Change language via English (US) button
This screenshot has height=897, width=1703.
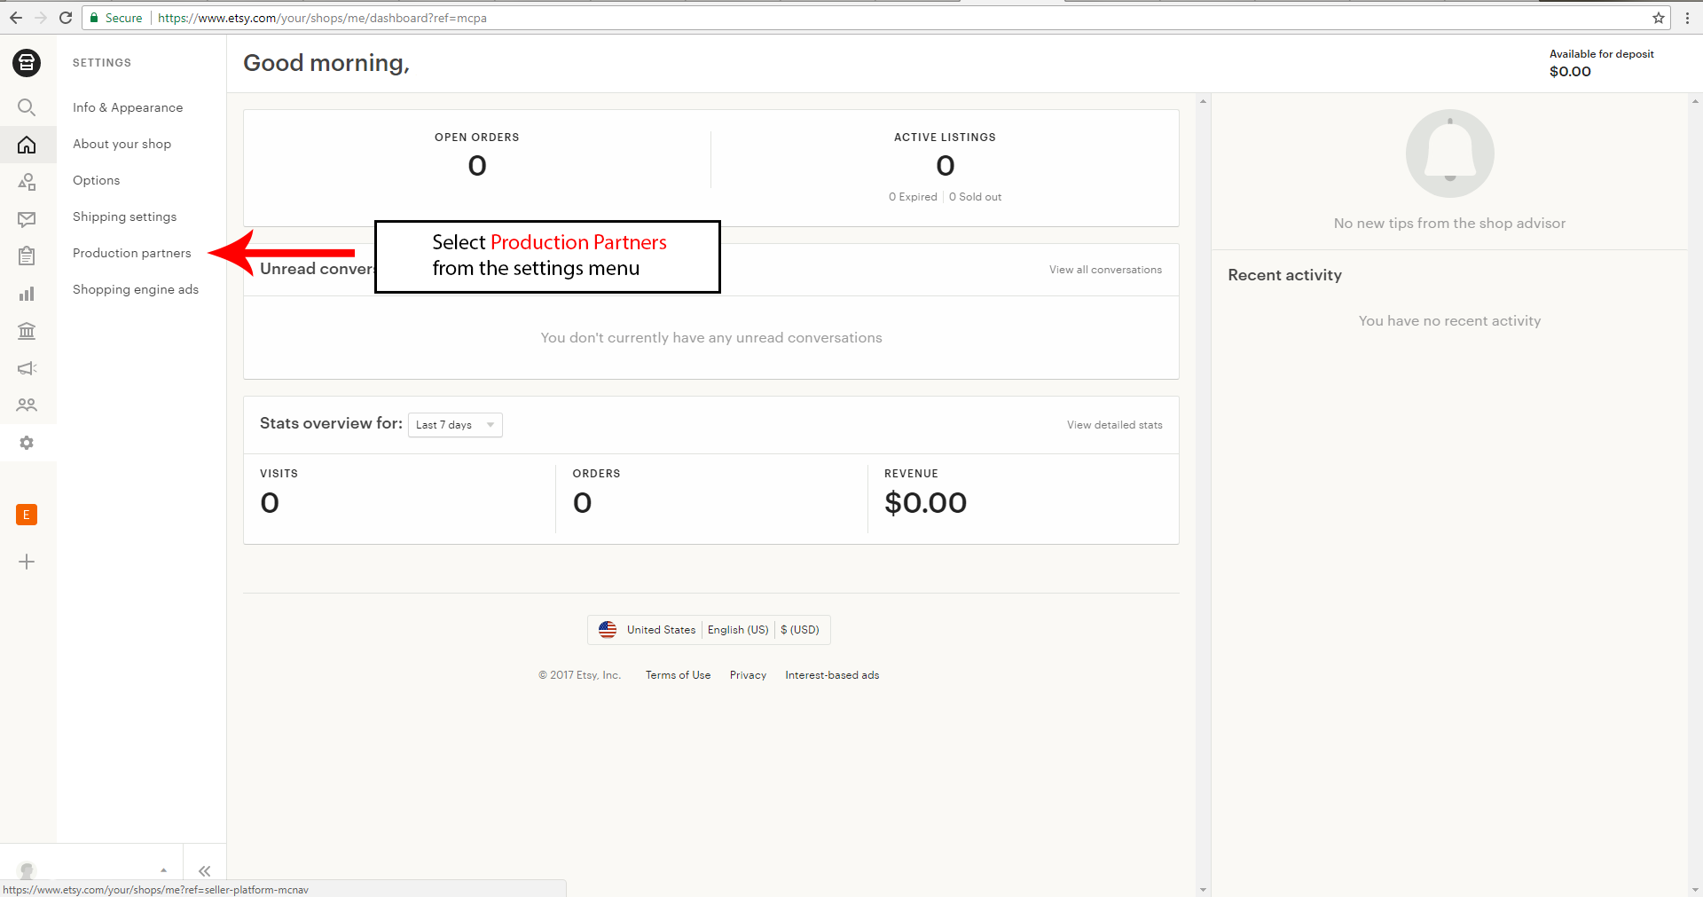tap(738, 630)
